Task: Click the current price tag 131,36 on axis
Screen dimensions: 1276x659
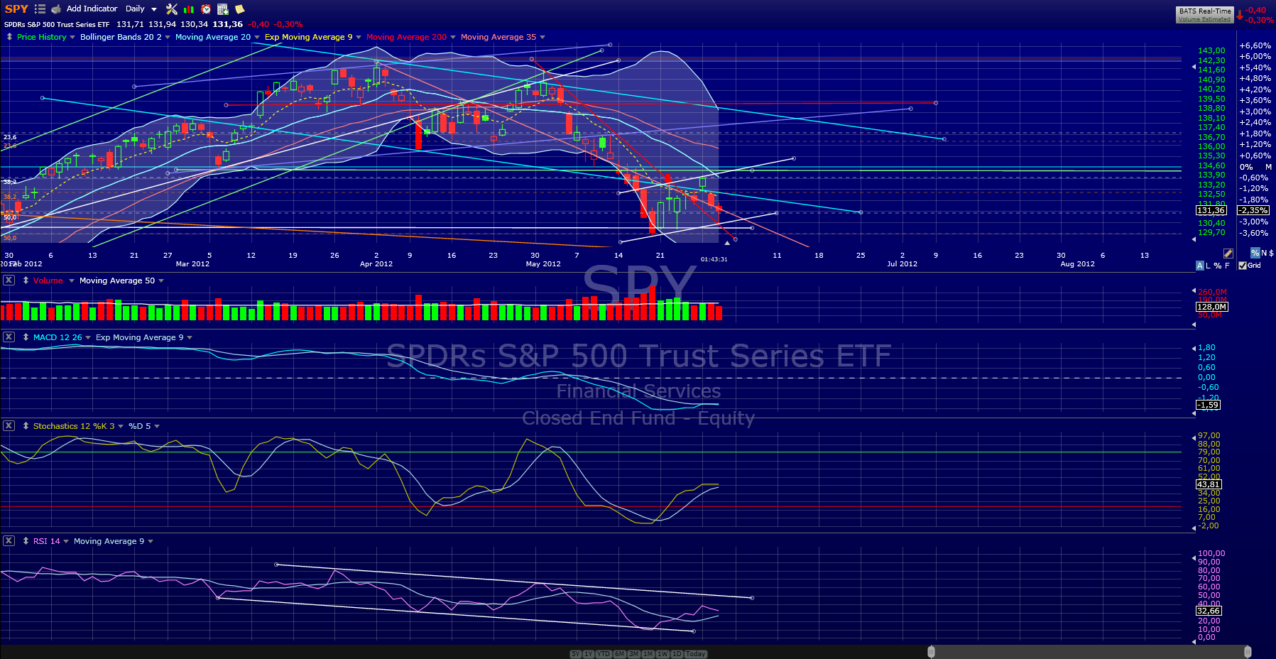Action: (1211, 210)
